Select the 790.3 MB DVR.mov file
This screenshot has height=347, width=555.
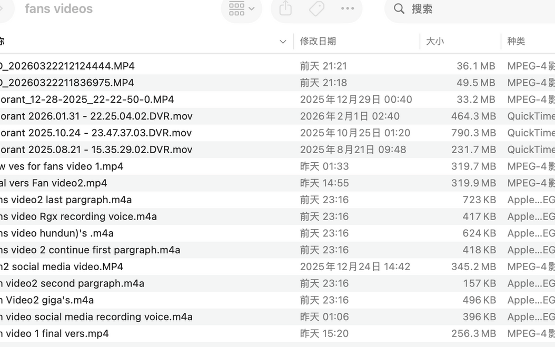pyautogui.click(x=96, y=133)
